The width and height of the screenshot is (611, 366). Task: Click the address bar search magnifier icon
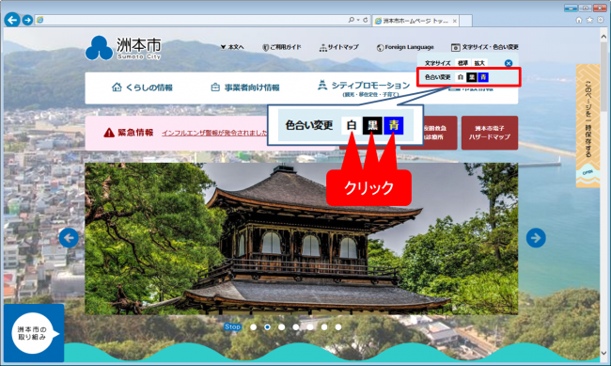(x=352, y=20)
